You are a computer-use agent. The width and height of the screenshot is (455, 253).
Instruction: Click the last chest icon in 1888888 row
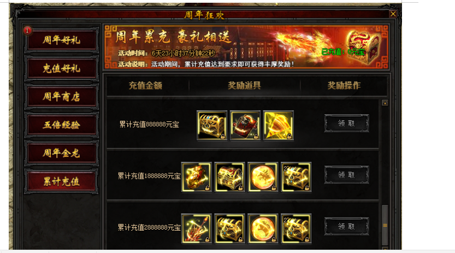(296, 176)
